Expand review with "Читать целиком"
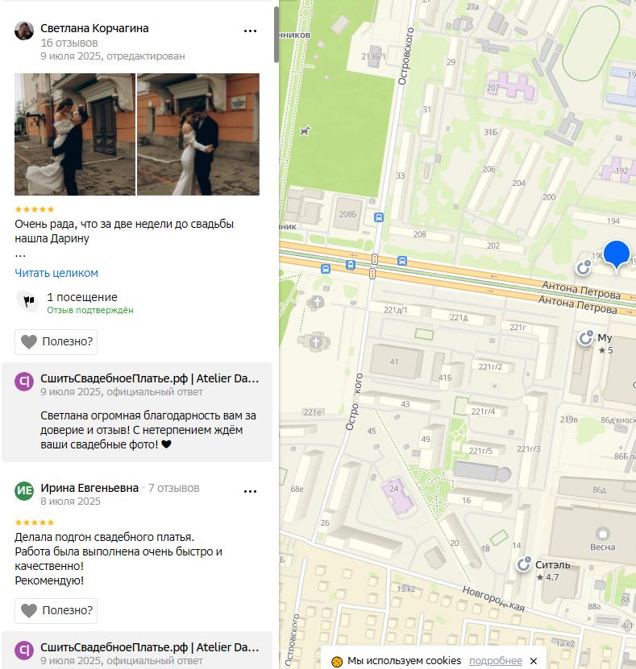The image size is (636, 669). click(x=56, y=273)
